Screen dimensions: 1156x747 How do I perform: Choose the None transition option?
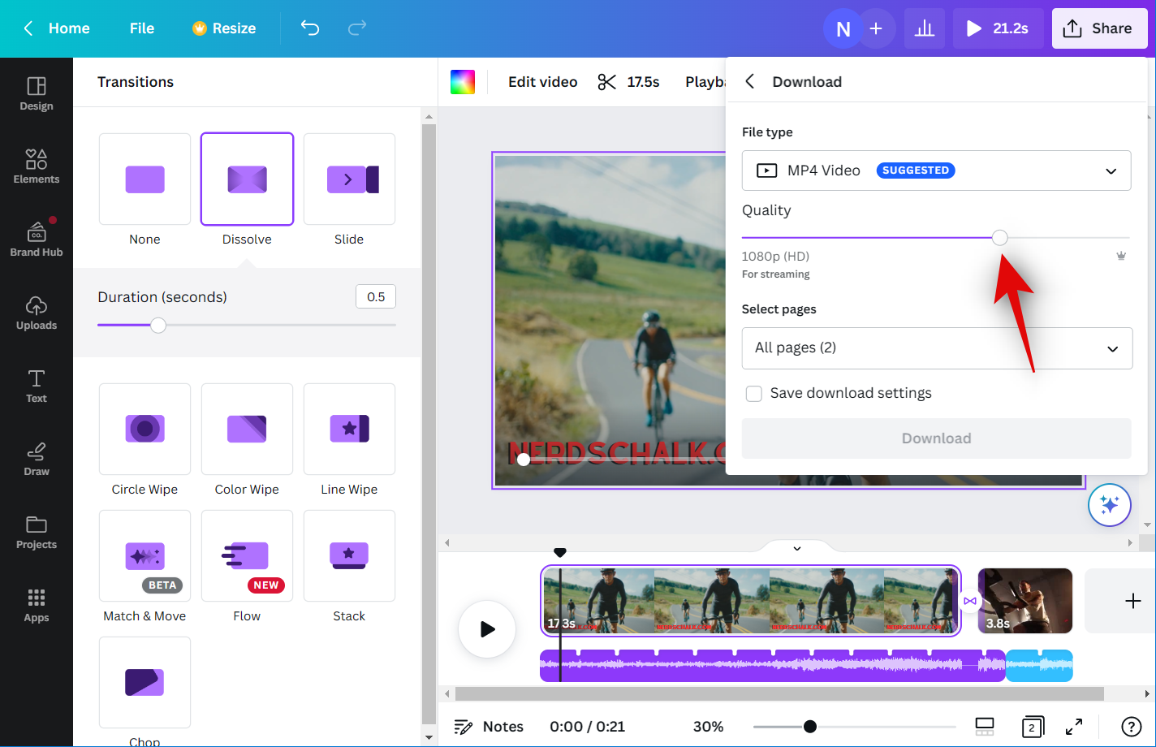coord(144,179)
